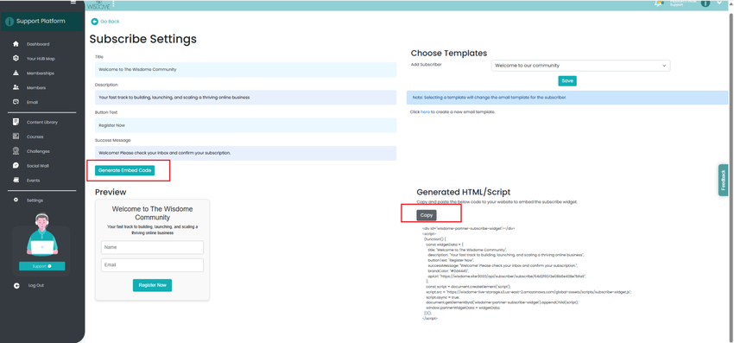
Task: Click the Copy button for generated script
Action: tap(427, 215)
